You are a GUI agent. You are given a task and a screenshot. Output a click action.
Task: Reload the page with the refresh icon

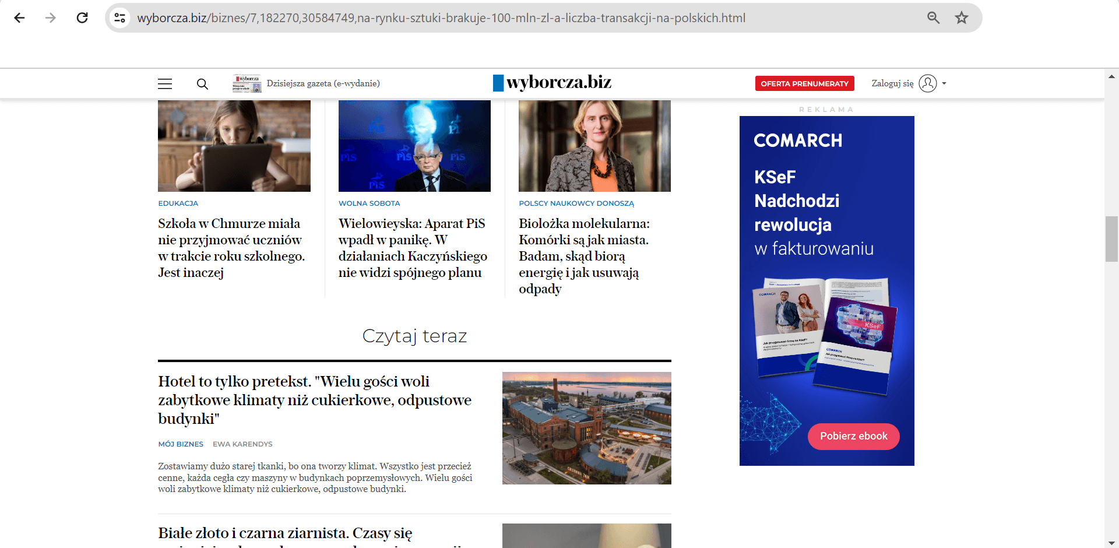click(82, 18)
